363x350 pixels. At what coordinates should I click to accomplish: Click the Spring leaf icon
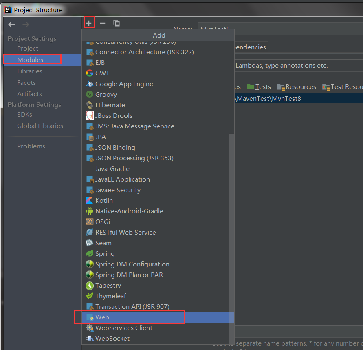tap(90, 253)
